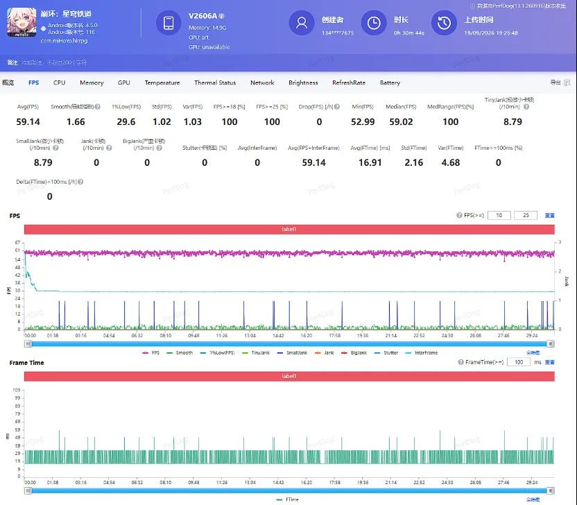
Task: Click the duration clock icon
Action: (x=374, y=23)
